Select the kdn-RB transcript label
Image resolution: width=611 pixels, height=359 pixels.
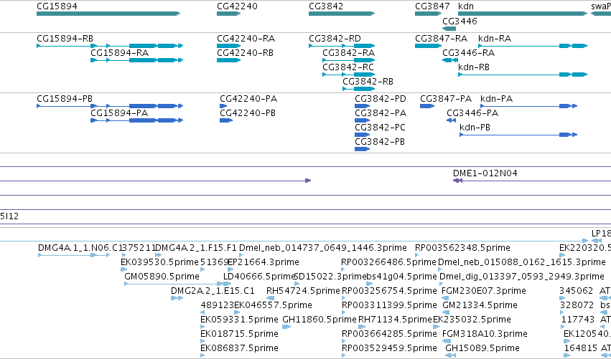click(x=474, y=67)
